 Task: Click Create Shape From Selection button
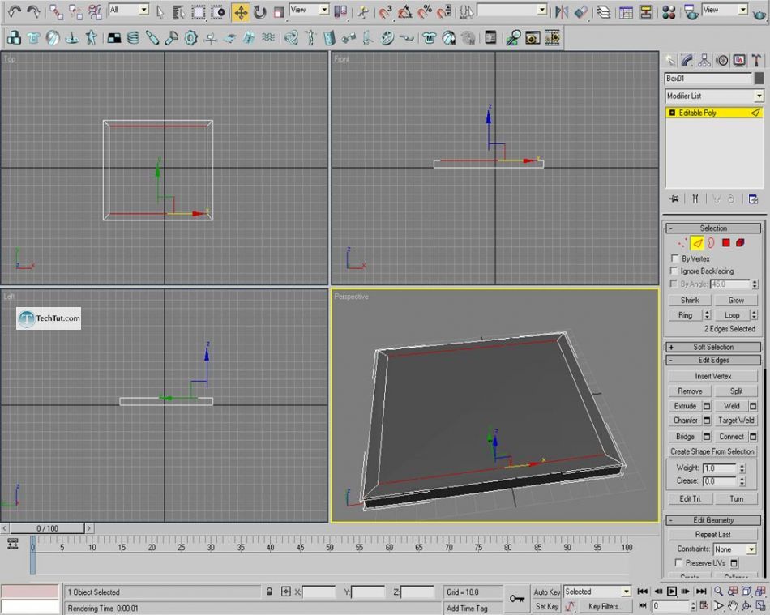[x=712, y=451]
